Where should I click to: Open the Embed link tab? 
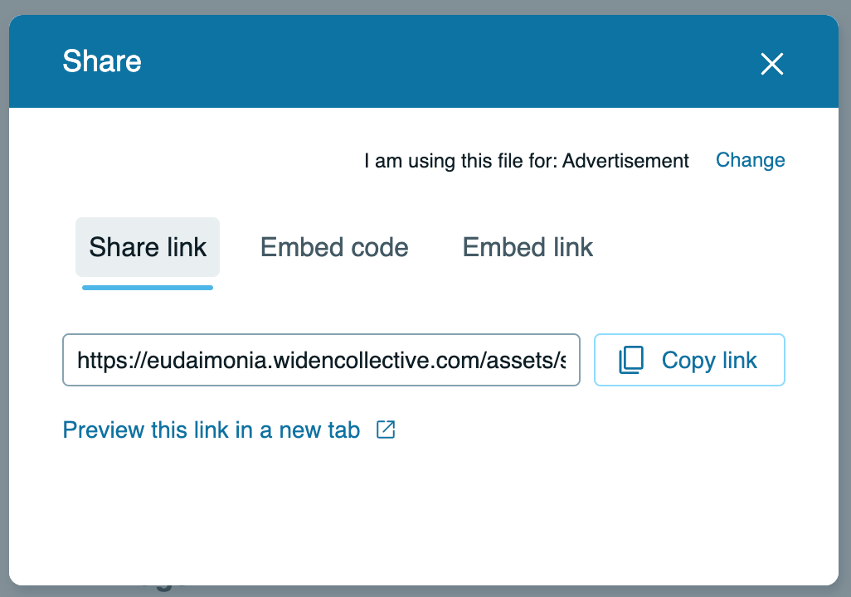tap(528, 247)
